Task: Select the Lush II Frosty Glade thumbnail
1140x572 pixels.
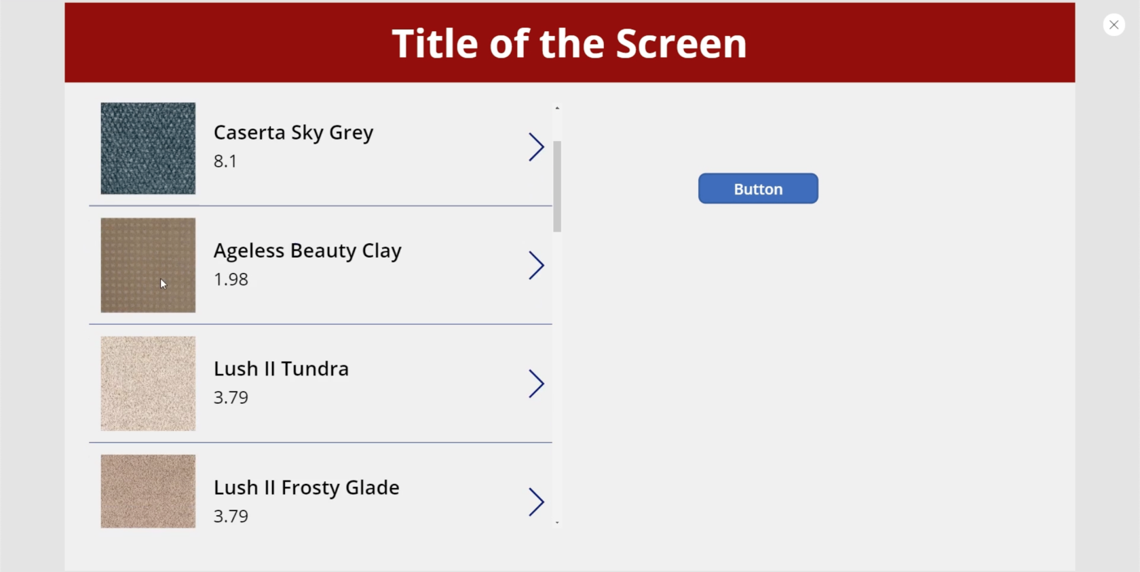Action: [x=148, y=491]
